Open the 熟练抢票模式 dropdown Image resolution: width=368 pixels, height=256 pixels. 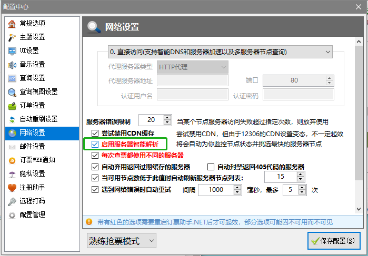tap(121, 241)
